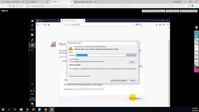
Task: Open the page actions ellipsis menu
Action: point(134,25)
